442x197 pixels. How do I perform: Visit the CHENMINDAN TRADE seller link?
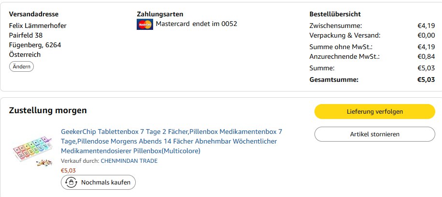129,161
